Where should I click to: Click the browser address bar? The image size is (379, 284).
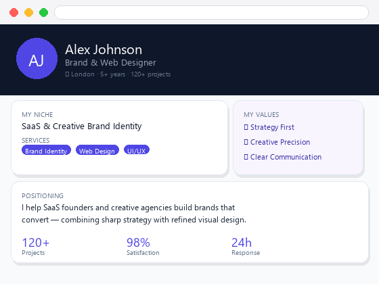[x=211, y=13]
